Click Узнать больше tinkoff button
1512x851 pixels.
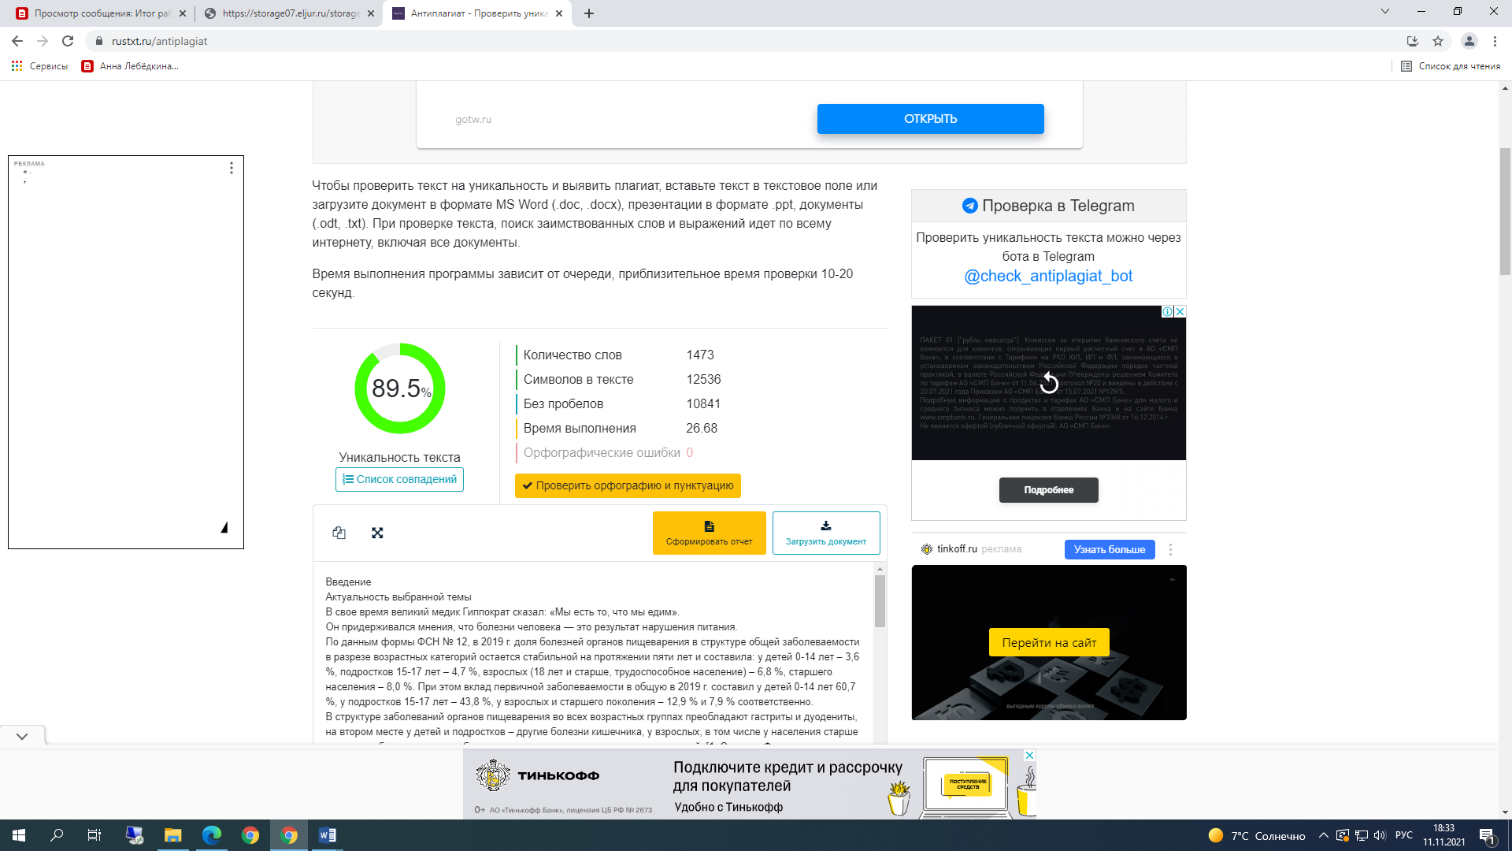tap(1110, 549)
